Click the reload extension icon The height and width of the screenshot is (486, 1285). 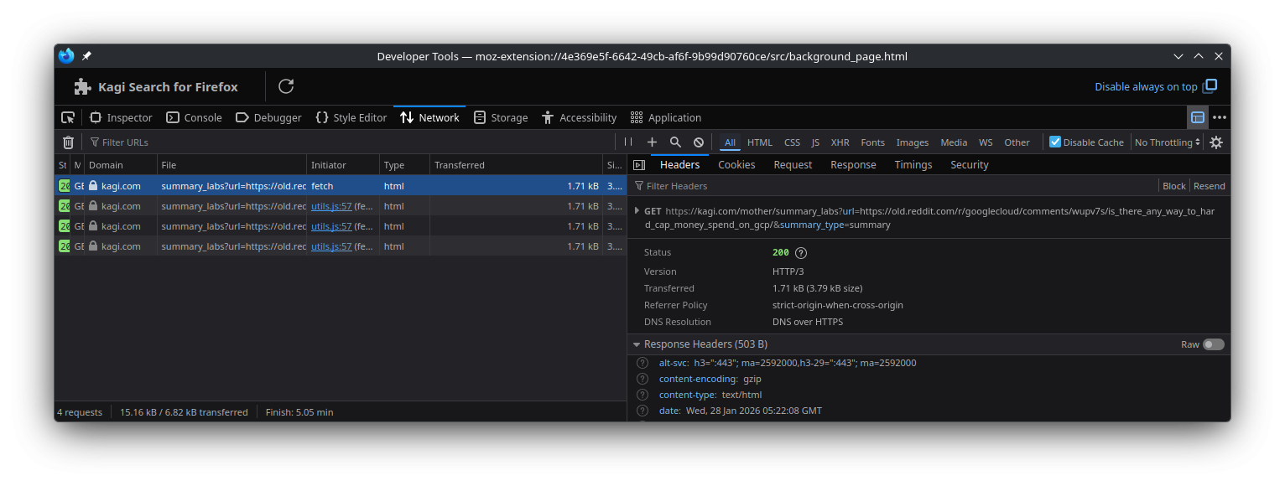click(286, 86)
